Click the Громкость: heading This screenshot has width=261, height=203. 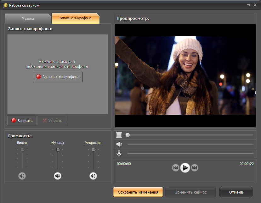20,136
